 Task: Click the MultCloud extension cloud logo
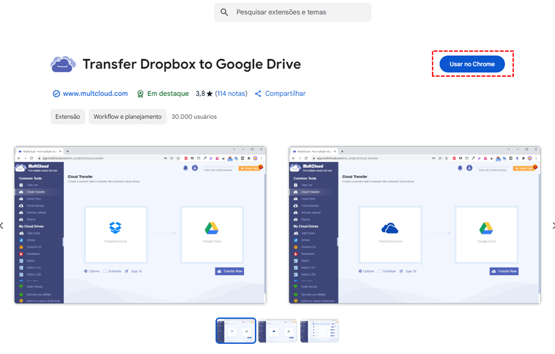coord(63,64)
